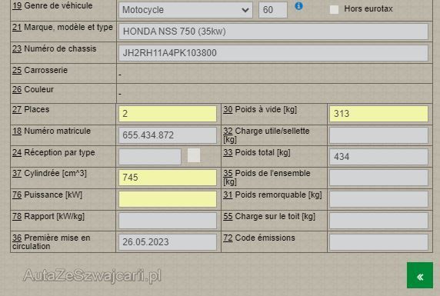Click the green double-chevron back button
This screenshot has width=440, height=296.
[420, 275]
